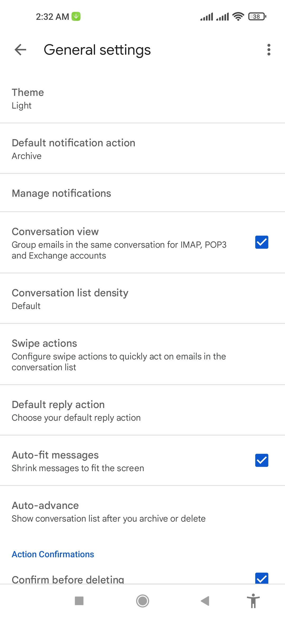Tap the 2:32 AM clock
Screen dimensions: 285x618
(x=53, y=17)
